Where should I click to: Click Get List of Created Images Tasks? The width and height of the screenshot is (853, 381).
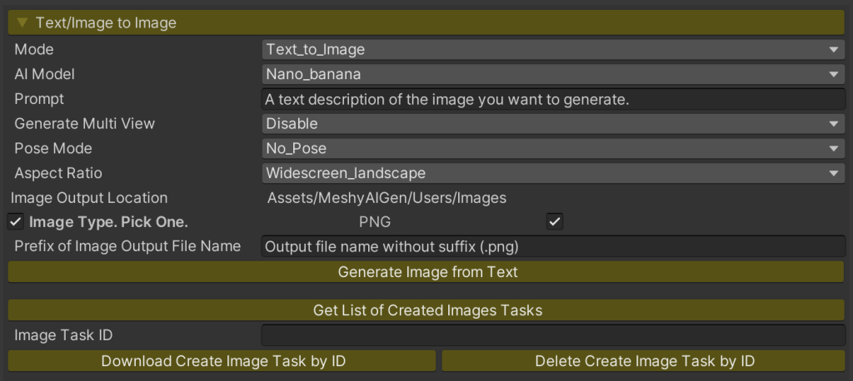426,310
